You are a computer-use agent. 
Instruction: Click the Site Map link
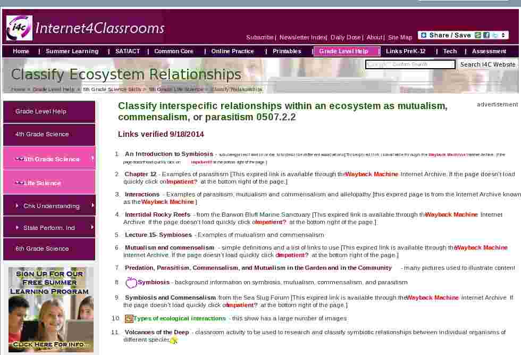tap(400, 37)
